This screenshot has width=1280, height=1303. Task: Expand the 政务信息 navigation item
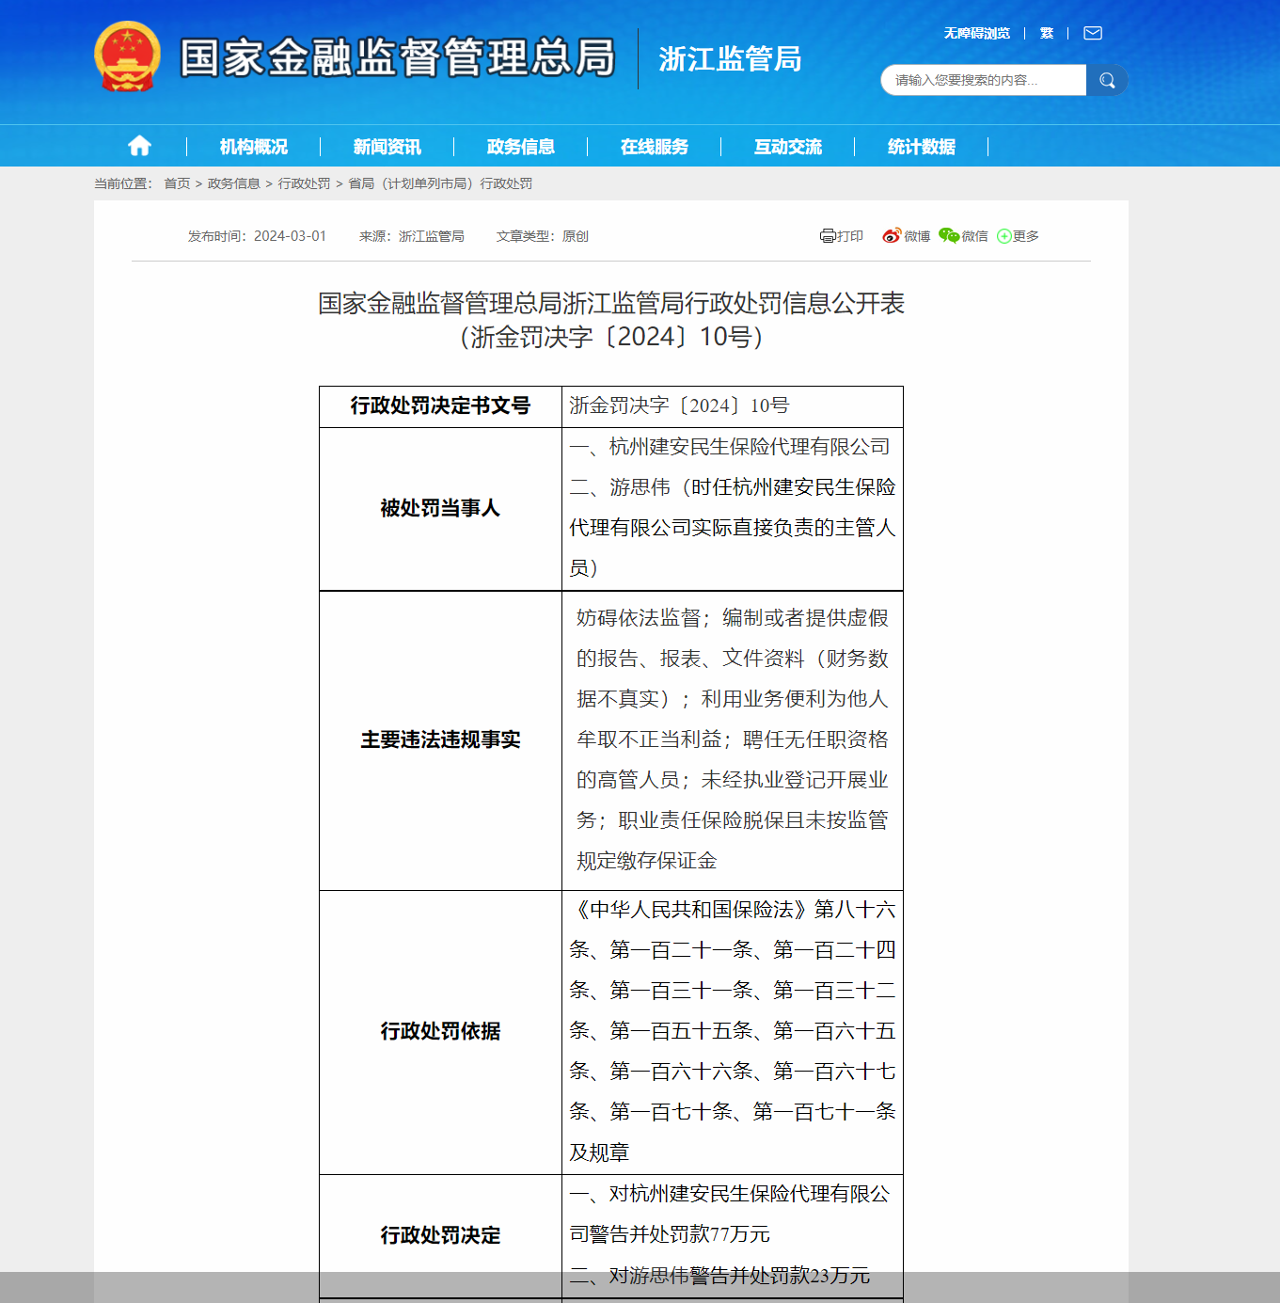click(x=520, y=147)
